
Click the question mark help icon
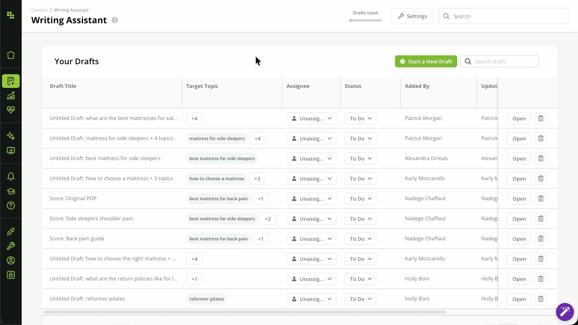(11, 205)
